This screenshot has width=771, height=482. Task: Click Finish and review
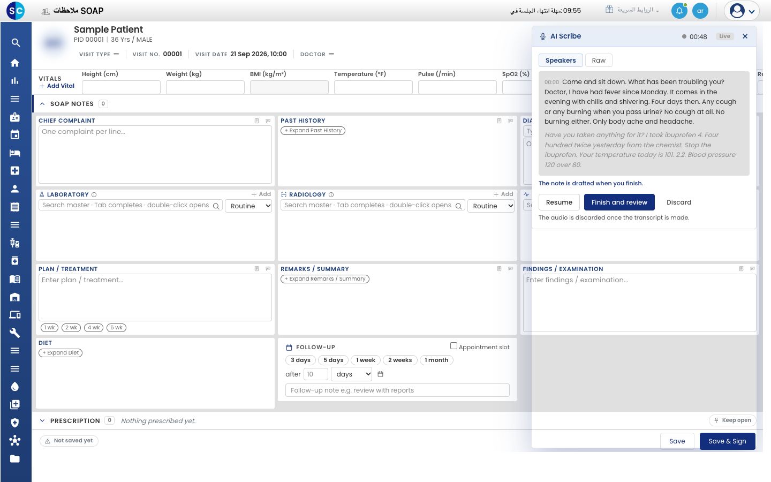[619, 202]
